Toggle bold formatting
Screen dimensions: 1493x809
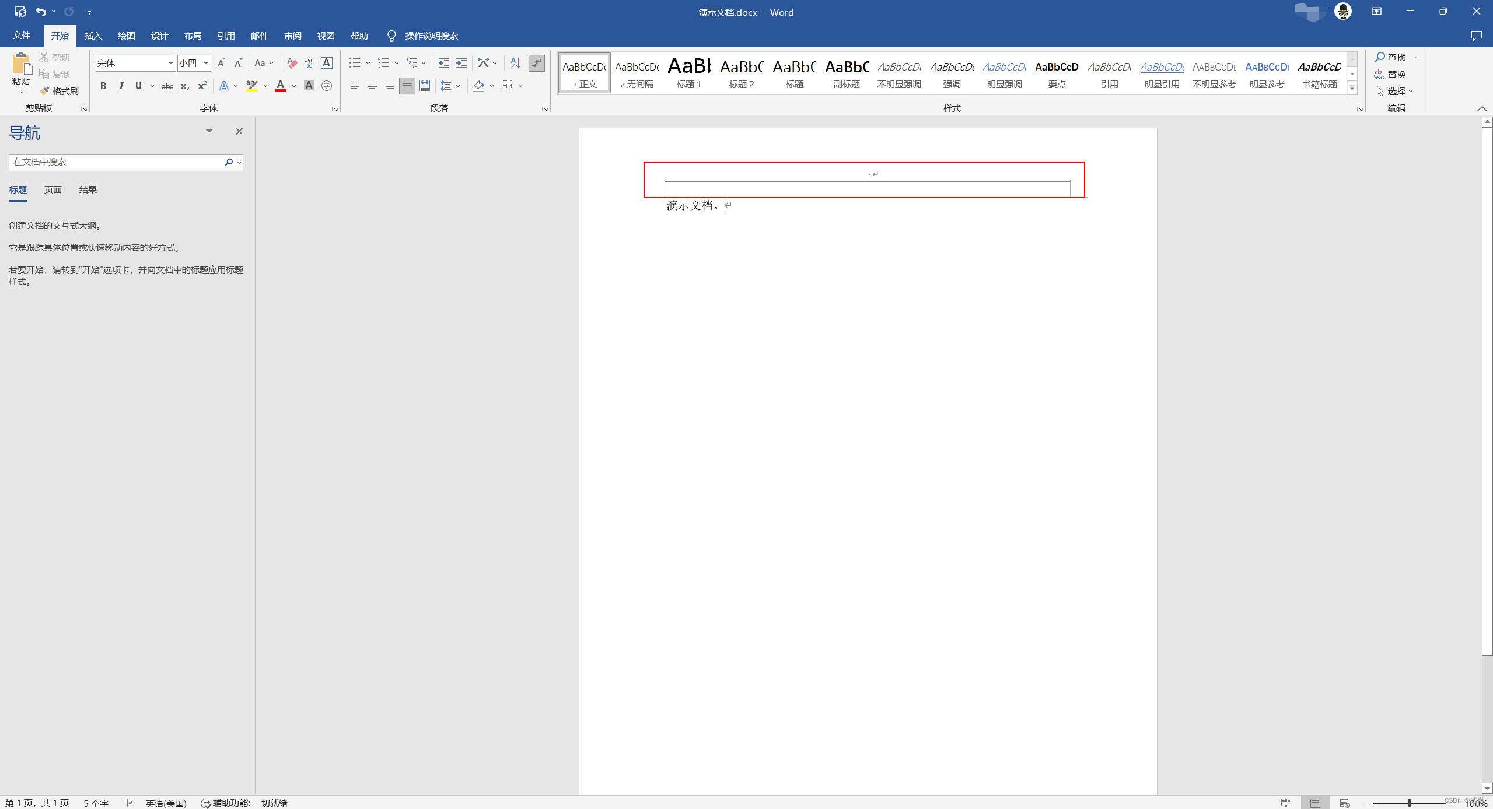[103, 86]
